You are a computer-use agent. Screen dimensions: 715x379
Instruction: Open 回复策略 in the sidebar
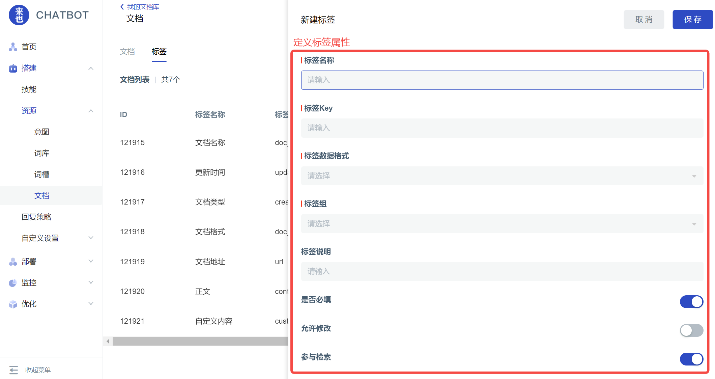tap(36, 217)
